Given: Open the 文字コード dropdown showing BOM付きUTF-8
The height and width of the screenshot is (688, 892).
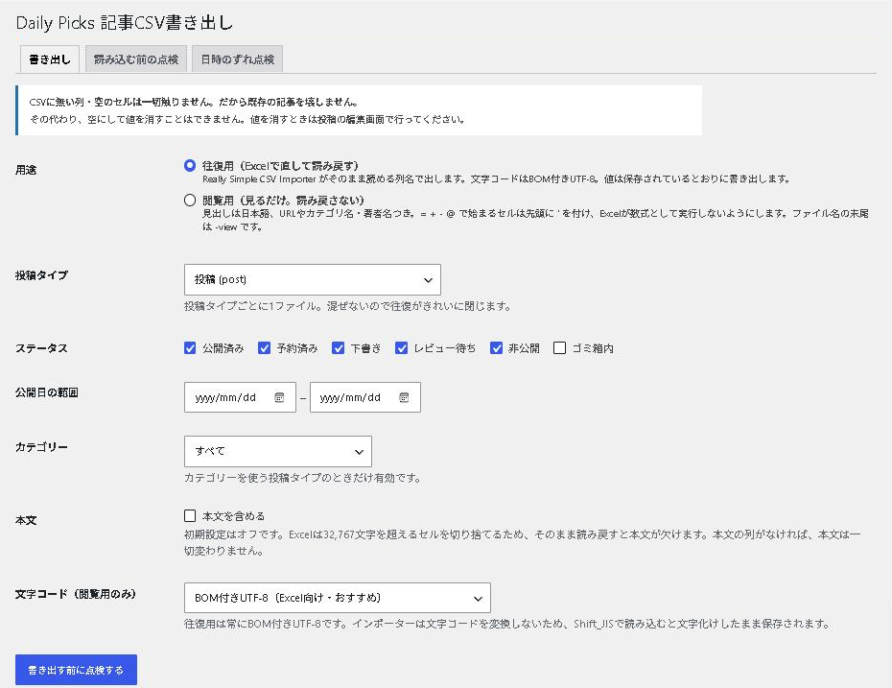Looking at the screenshot, I should (x=338, y=598).
